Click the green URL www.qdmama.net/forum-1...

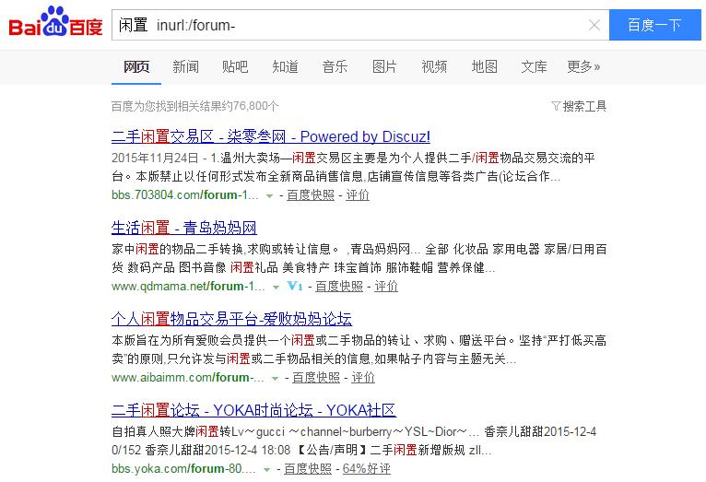click(x=188, y=287)
